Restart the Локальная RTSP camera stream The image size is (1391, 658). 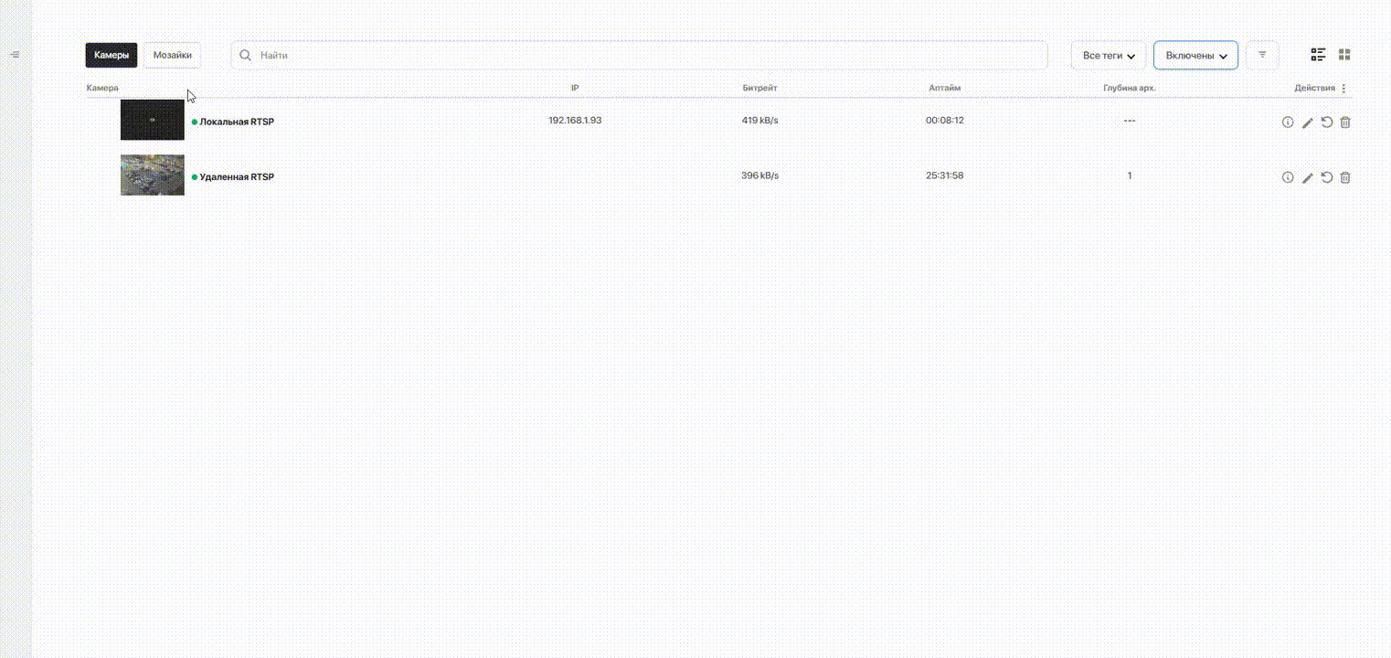[1326, 122]
